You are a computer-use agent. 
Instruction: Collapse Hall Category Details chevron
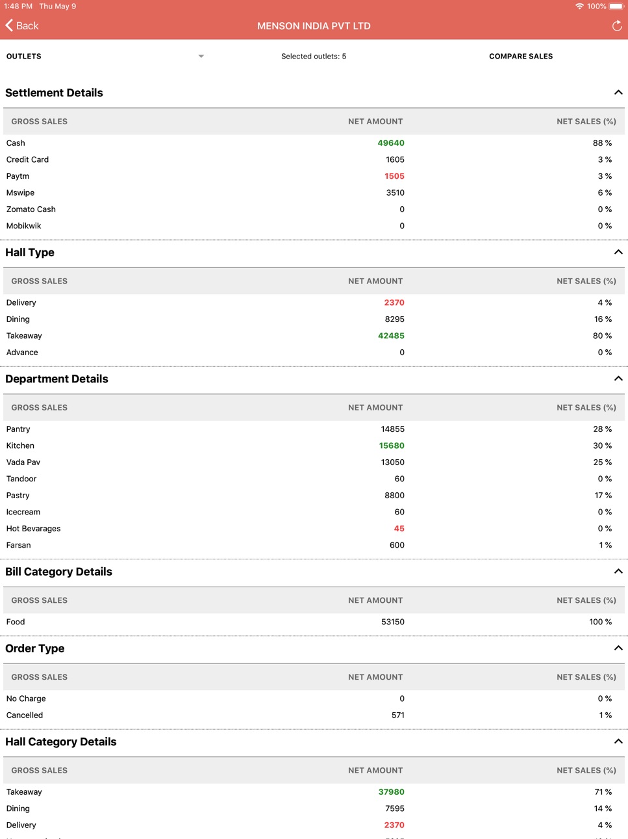tap(618, 741)
